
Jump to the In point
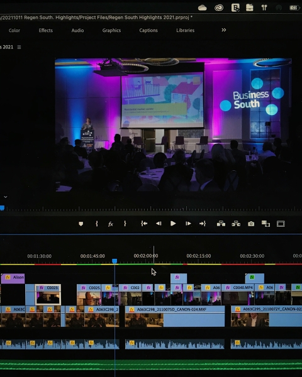(x=144, y=224)
